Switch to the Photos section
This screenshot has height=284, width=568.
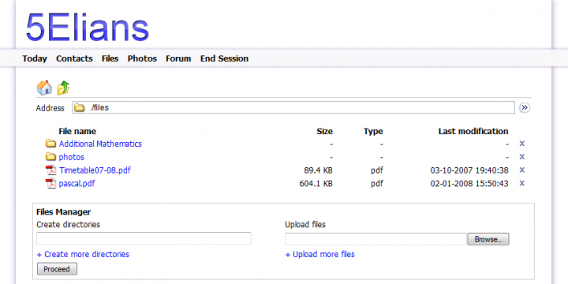pos(142,58)
